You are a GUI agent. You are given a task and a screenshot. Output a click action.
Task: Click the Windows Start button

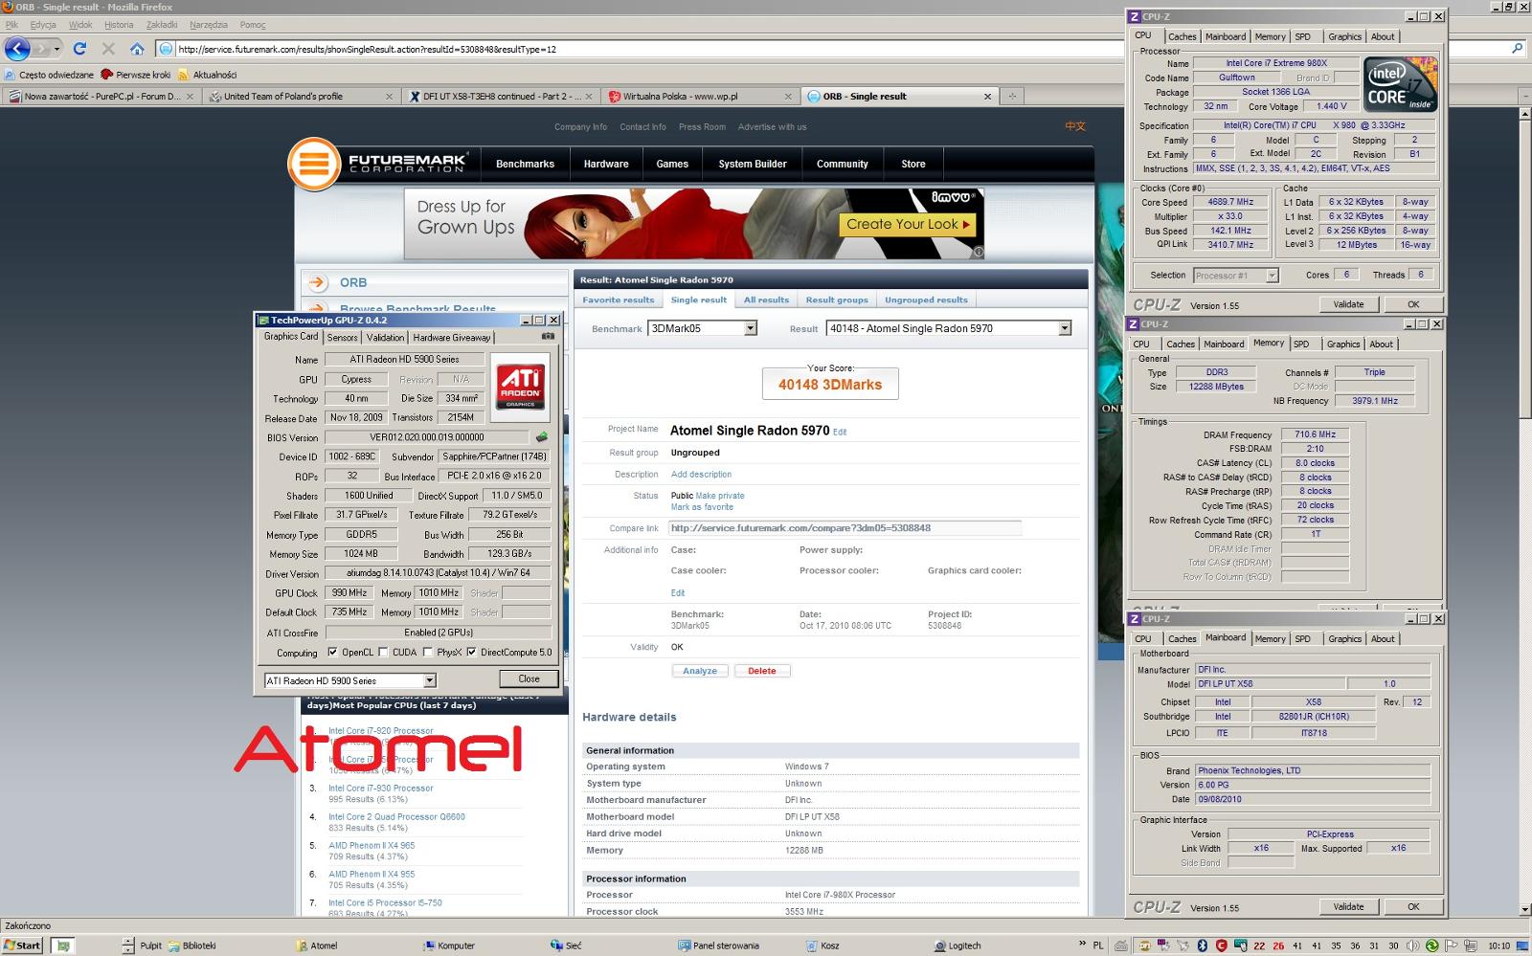[22, 945]
